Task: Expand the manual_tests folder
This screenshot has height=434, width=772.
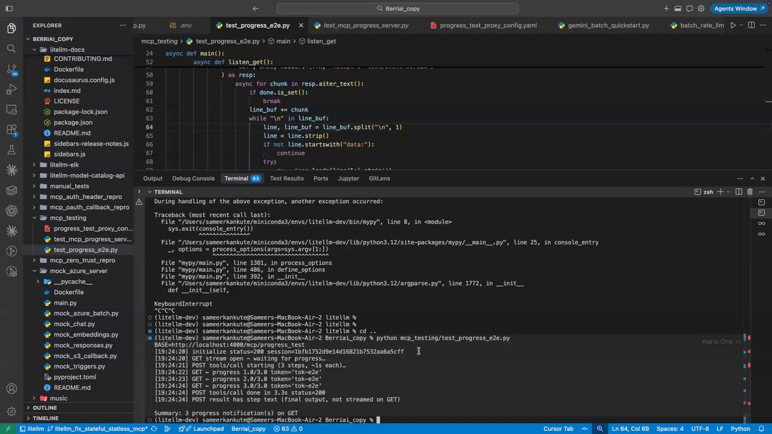Action: coord(35,186)
